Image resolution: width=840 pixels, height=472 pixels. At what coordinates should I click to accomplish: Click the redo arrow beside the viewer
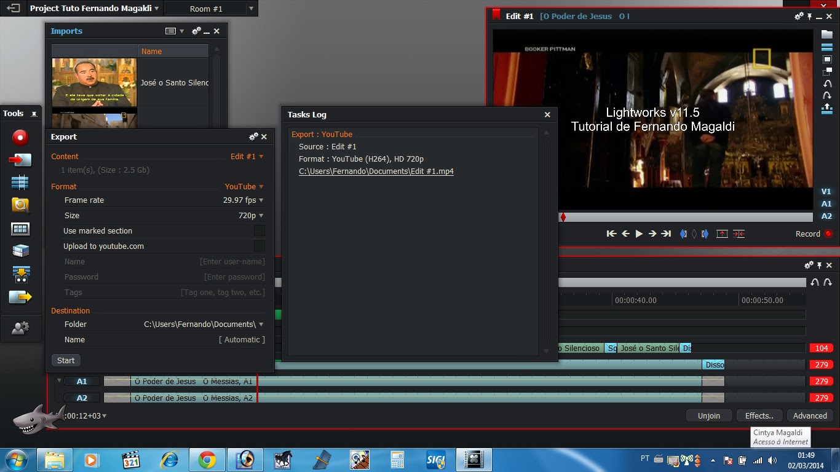pos(827,96)
